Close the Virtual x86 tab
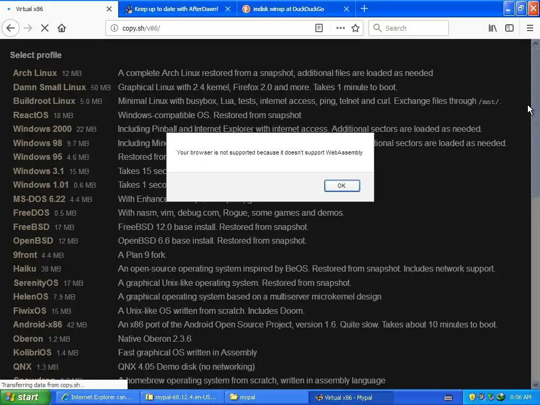 point(109,9)
